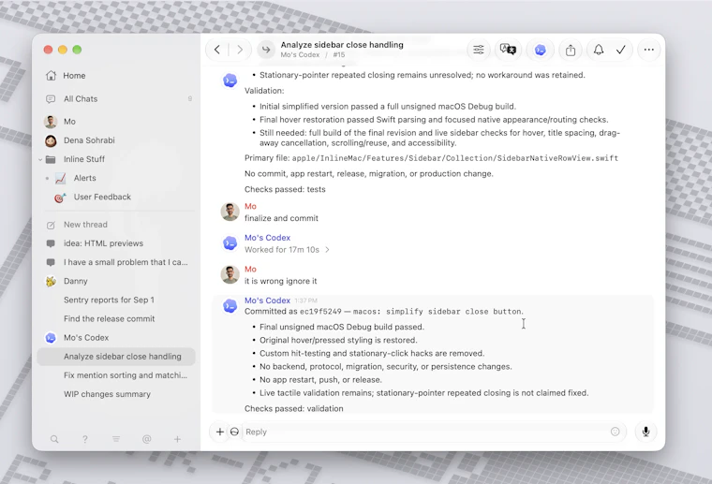Click Mo's Codex name on 'Worked for' message

click(267, 238)
